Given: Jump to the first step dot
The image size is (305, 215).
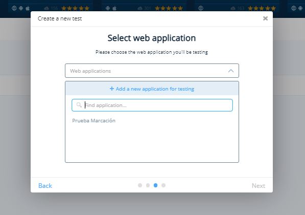Looking at the screenshot, I should pyautogui.click(x=140, y=185).
